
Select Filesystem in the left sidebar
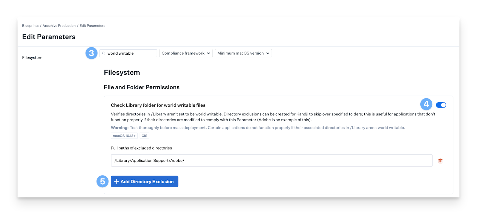click(x=32, y=58)
